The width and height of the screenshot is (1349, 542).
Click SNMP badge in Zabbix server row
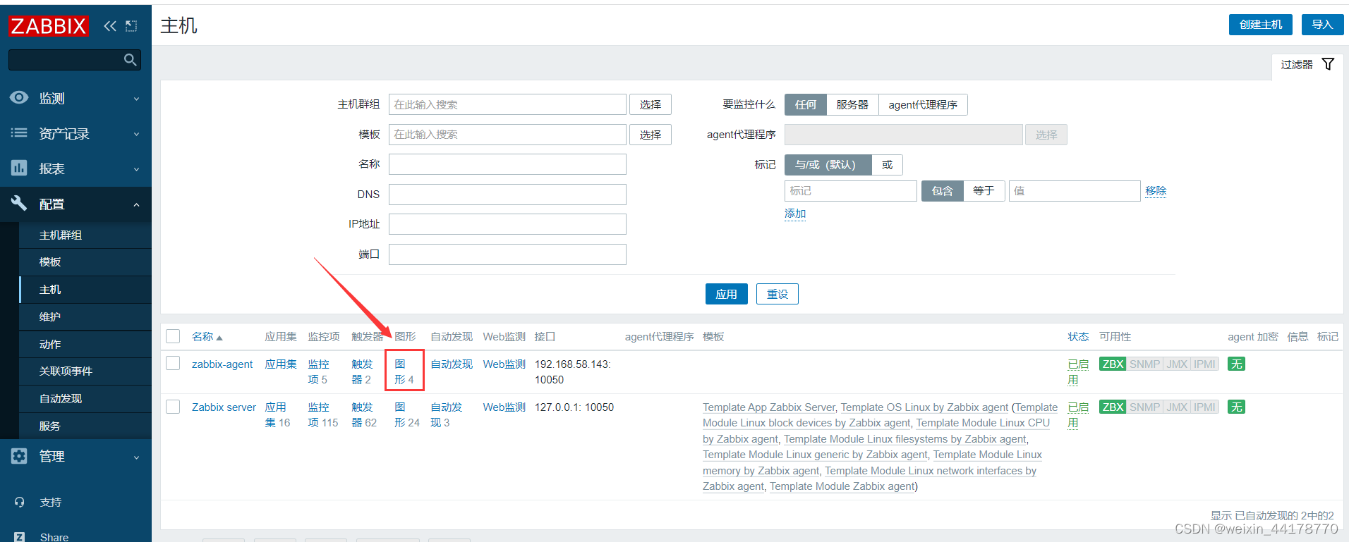1144,407
